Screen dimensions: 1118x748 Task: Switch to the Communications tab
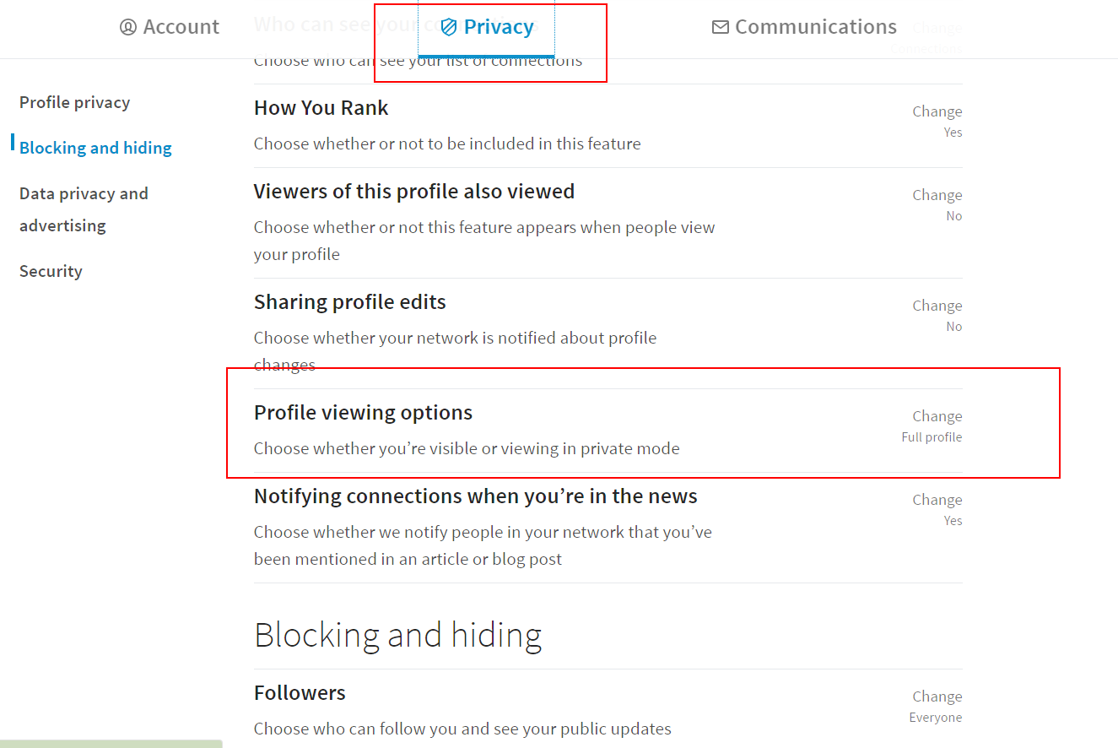tap(804, 27)
